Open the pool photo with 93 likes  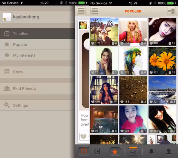[104, 119]
